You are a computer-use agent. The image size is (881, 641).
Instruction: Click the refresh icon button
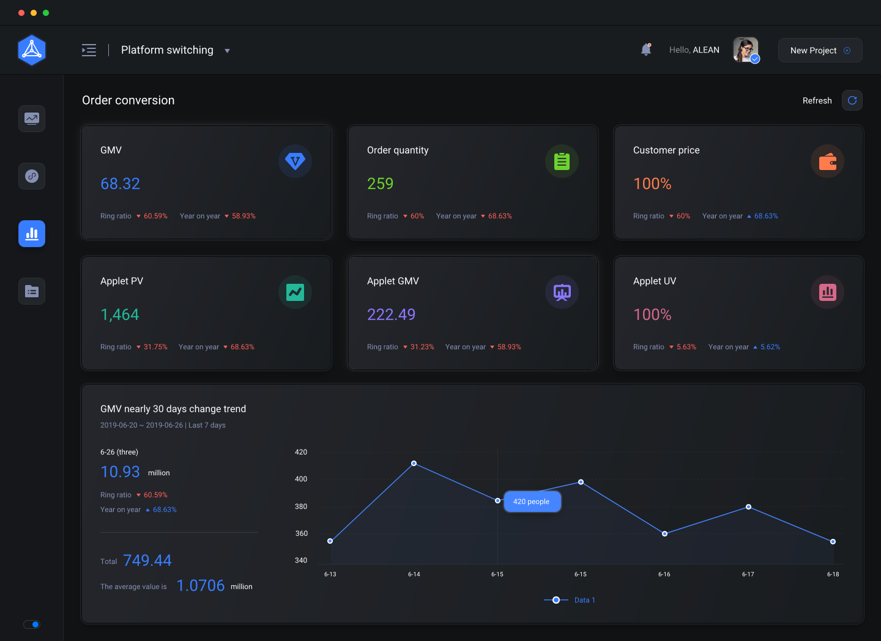(x=852, y=100)
